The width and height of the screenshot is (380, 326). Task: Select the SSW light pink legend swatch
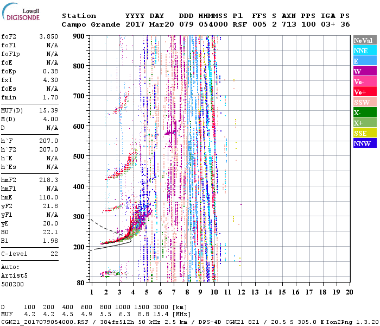coord(365,102)
